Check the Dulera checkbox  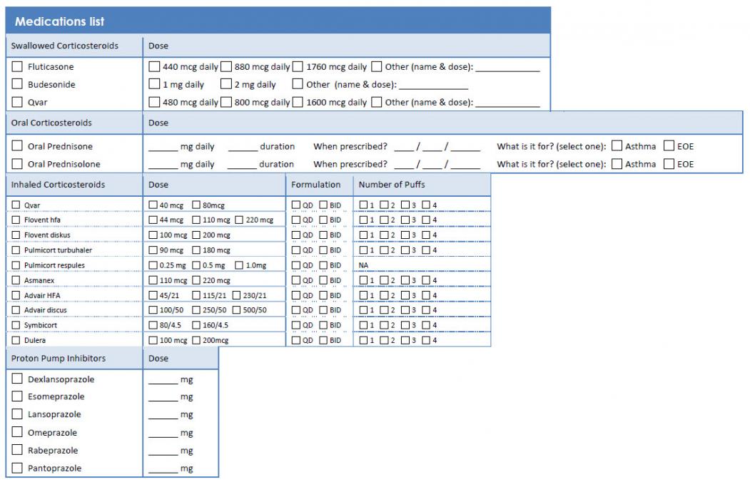point(16,340)
